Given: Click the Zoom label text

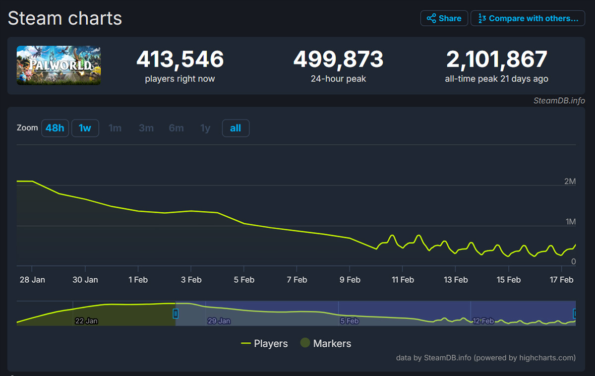Looking at the screenshot, I should pos(27,128).
